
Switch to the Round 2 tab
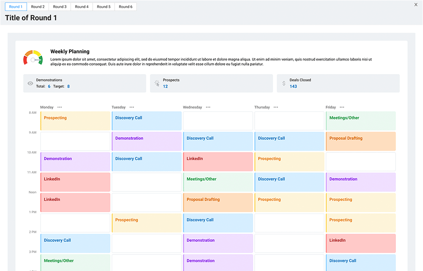click(x=38, y=7)
